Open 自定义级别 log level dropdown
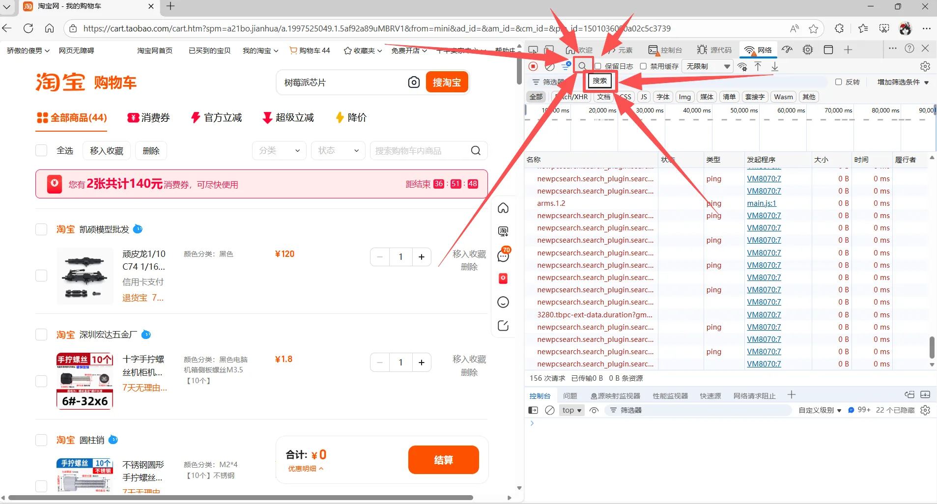 tap(820, 410)
